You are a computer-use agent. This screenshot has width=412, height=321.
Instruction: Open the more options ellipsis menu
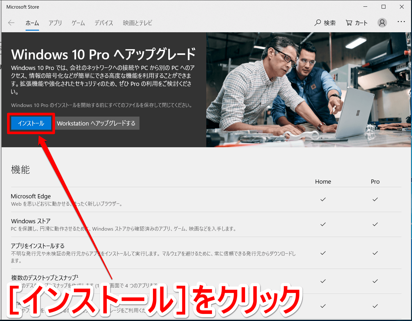[401, 22]
